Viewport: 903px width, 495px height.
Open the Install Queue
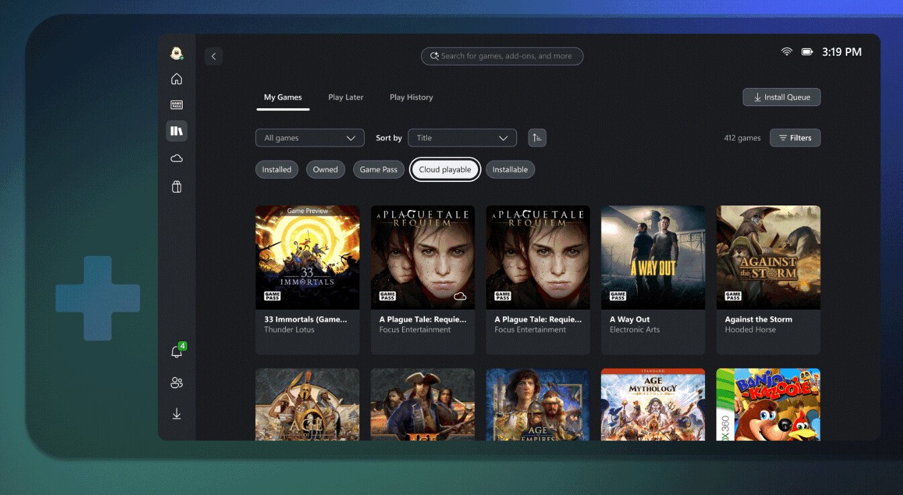pyautogui.click(x=781, y=97)
